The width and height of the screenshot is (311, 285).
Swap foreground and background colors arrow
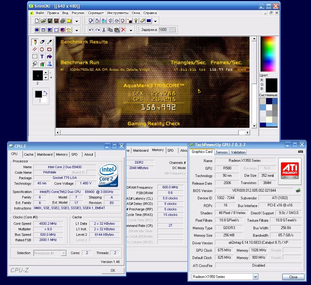pos(46,93)
